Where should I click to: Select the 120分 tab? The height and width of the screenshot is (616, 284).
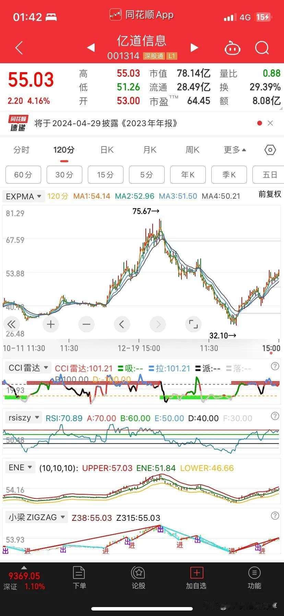tap(64, 150)
